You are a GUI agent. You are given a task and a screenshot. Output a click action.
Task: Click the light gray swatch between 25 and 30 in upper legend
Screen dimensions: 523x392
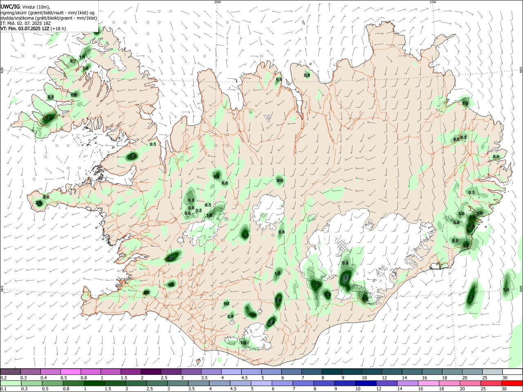click(x=492, y=372)
